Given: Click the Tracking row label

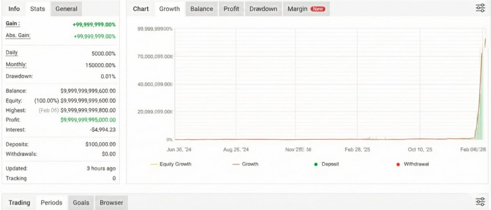Looking at the screenshot, I should [x=16, y=178].
